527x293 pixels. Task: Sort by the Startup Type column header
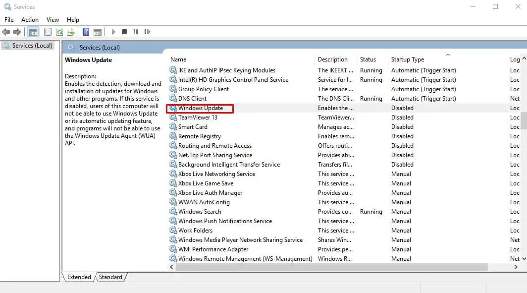point(447,59)
